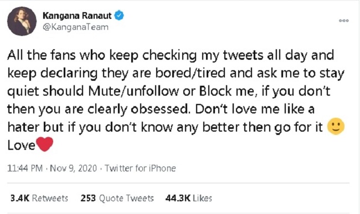
Task: Click the red heart emoji
Action: 45,144
